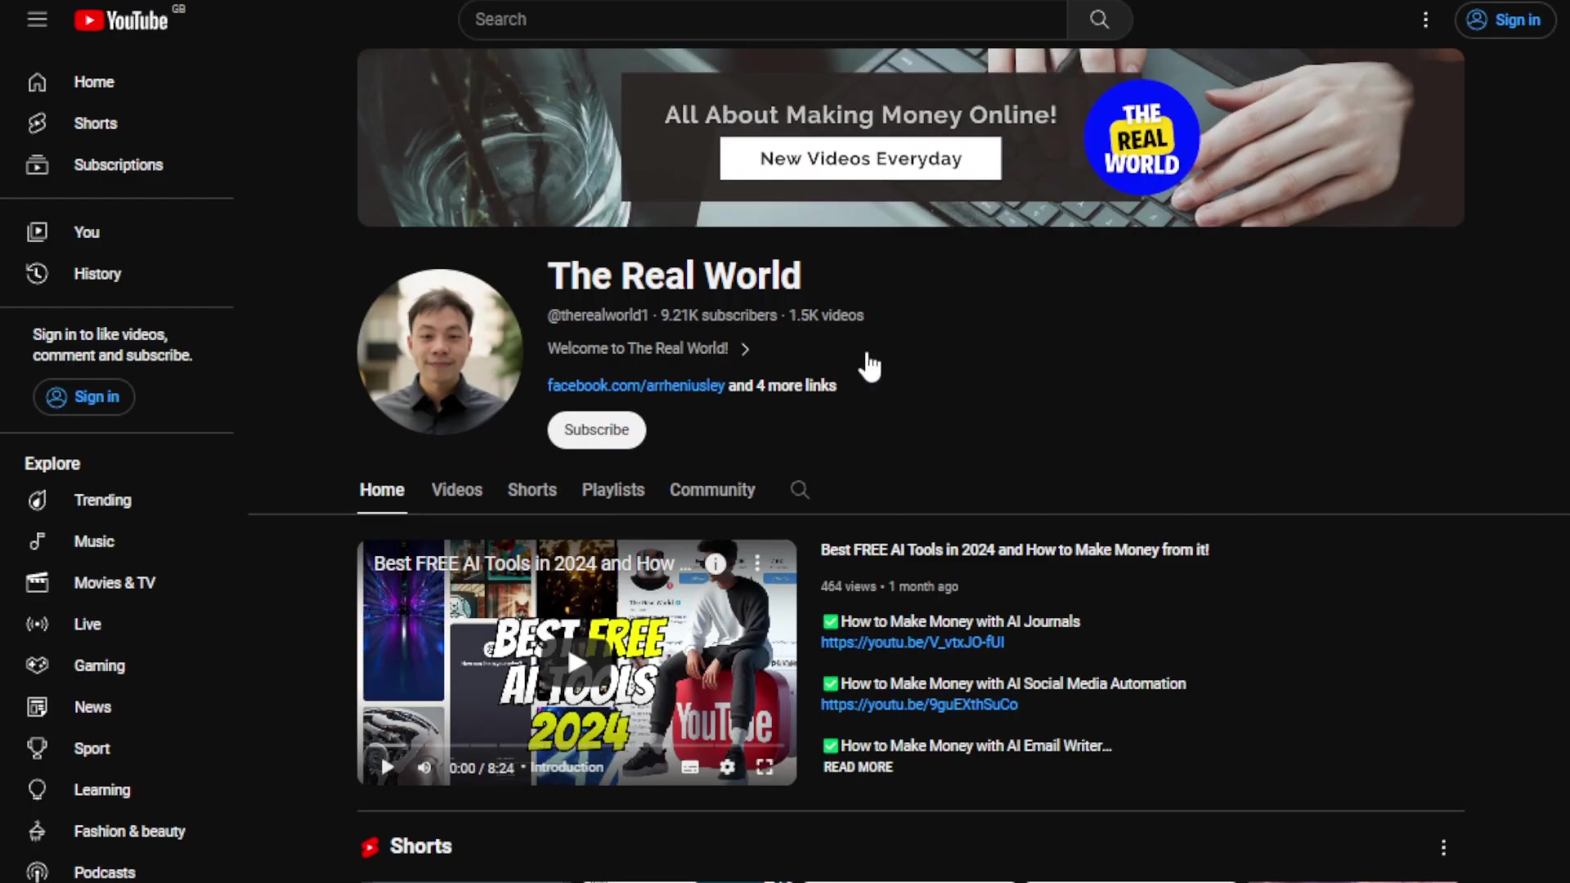Switch to the channel Shorts tab

(532, 490)
